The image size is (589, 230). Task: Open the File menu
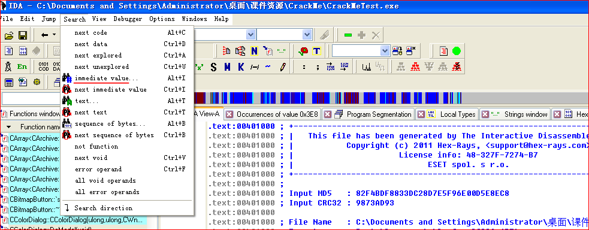(x=7, y=19)
